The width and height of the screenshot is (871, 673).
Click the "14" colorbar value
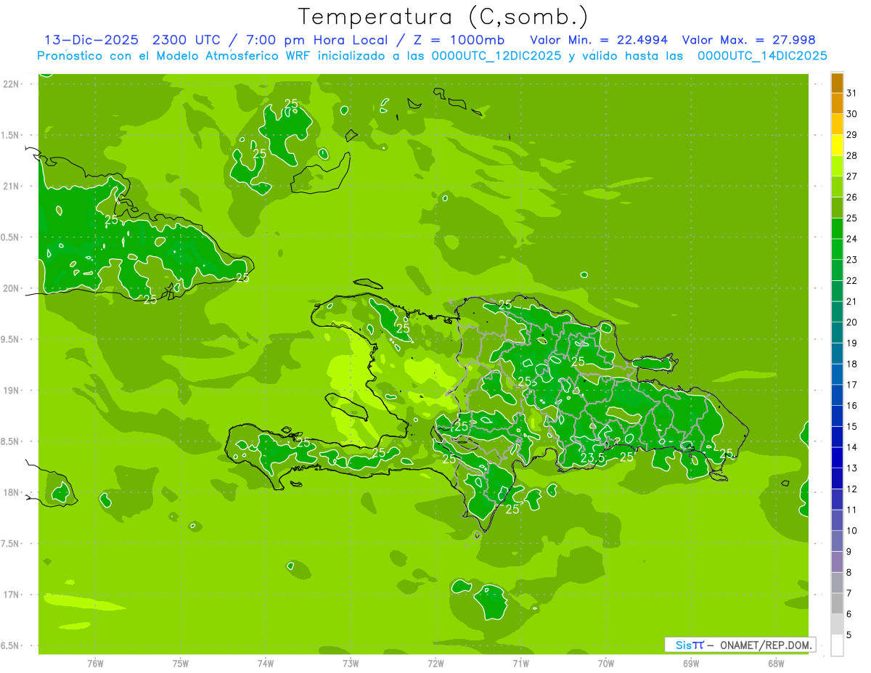click(852, 447)
